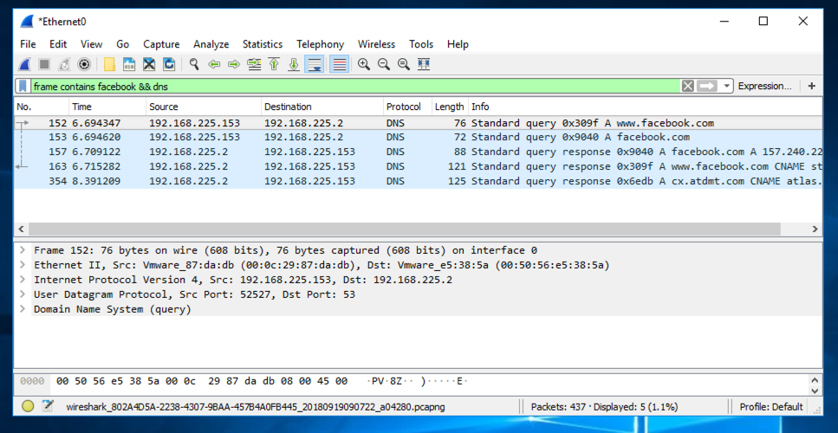The width and height of the screenshot is (838, 433).
Task: Click into the display filter field
Action: 355,86
